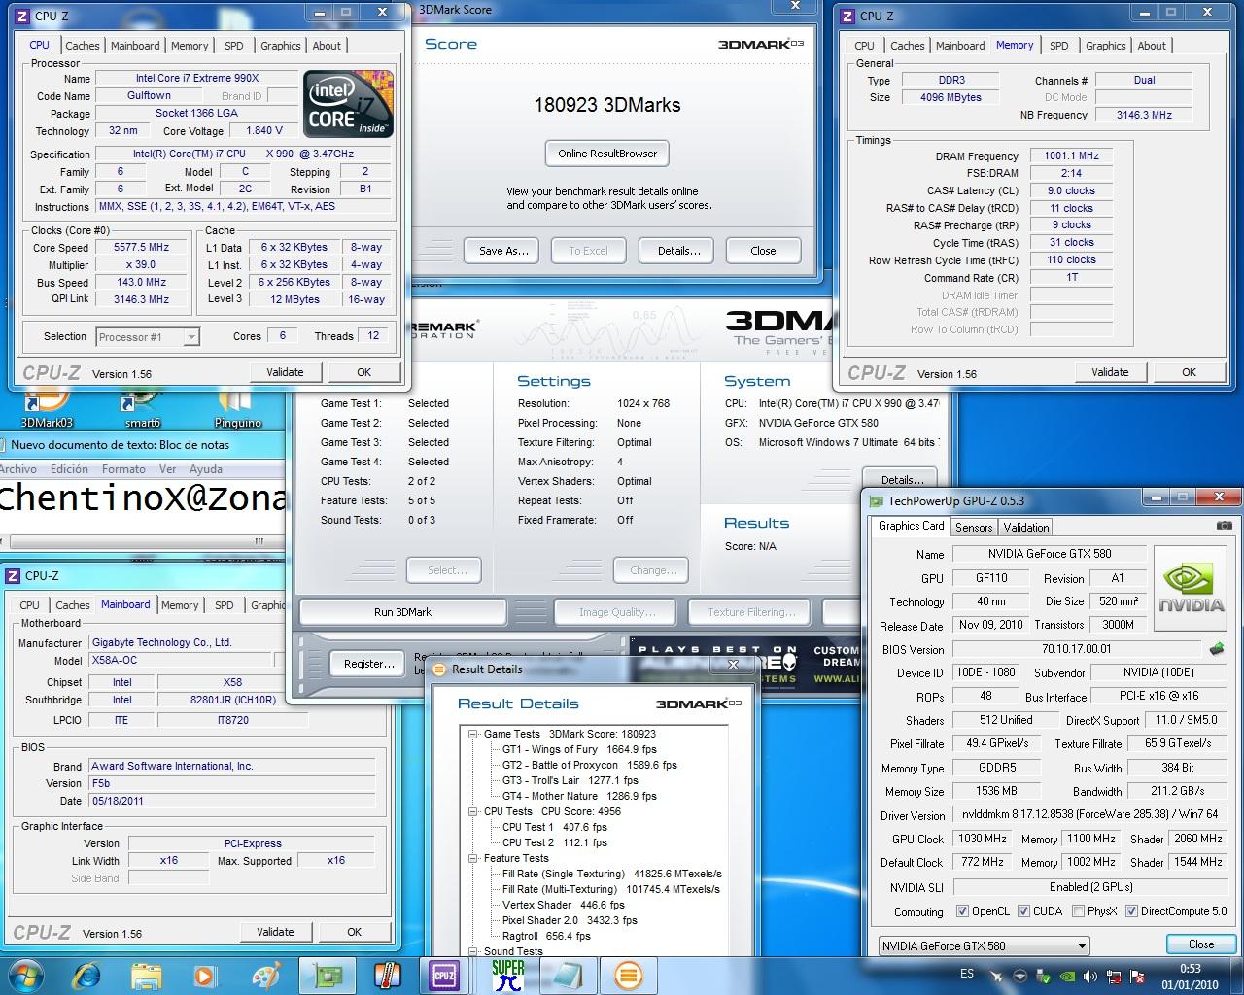1244x995 pixels.
Task: Open the smart6 desktop shortcut
Action: [142, 407]
